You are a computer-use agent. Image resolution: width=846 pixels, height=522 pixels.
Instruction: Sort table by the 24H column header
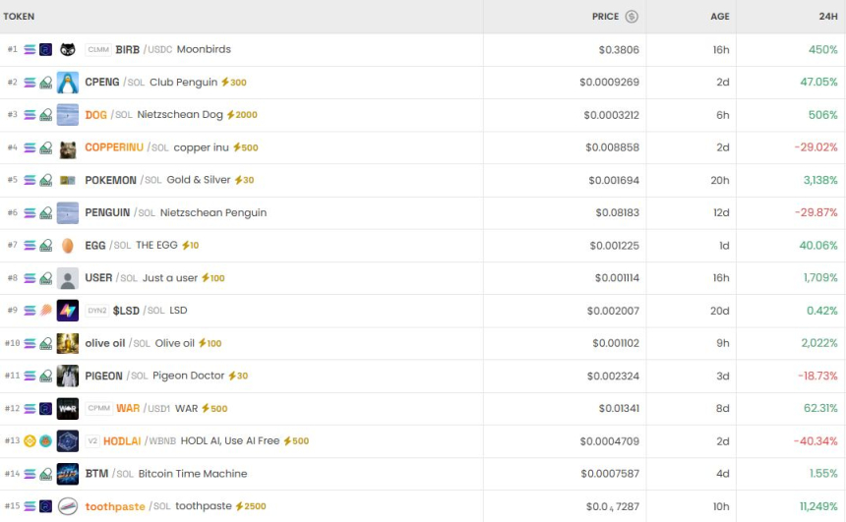coord(827,17)
